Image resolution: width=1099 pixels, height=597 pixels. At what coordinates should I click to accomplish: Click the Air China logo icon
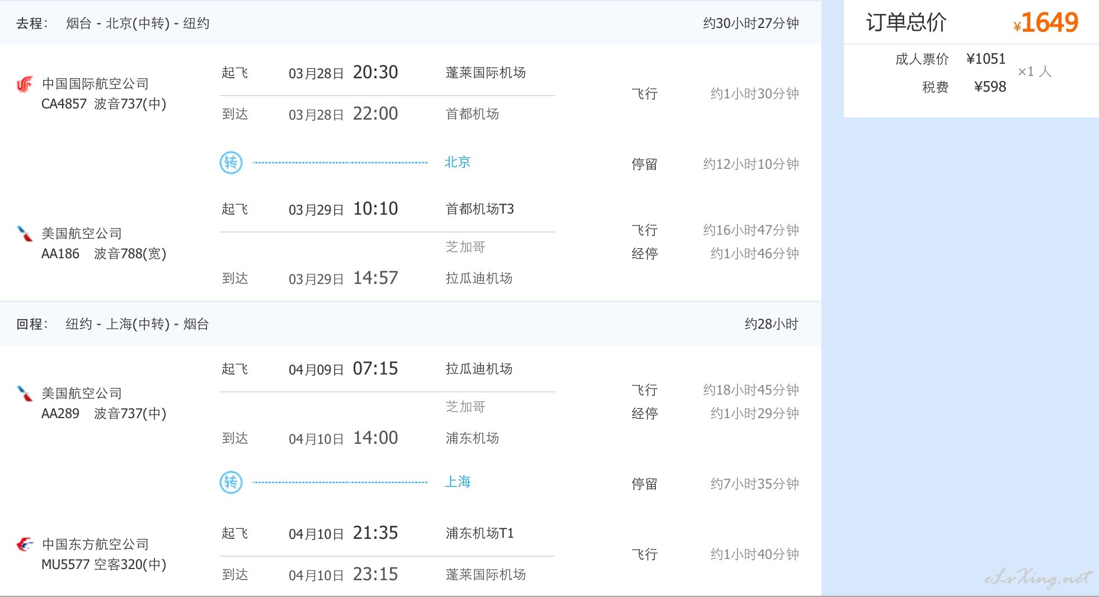(x=25, y=84)
